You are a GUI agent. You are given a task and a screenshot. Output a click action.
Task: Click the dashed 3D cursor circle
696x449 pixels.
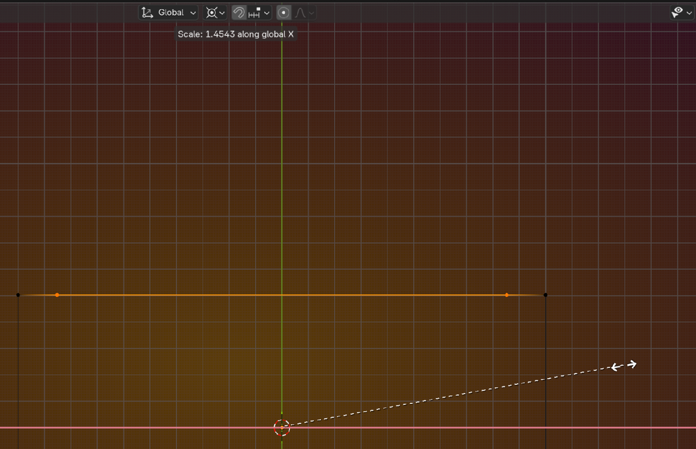[282, 428]
